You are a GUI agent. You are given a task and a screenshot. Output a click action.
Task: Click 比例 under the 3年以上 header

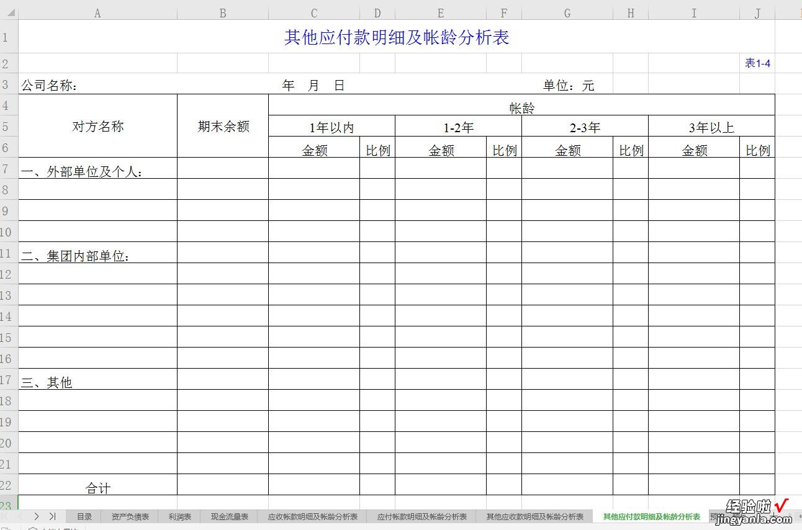[757, 148]
